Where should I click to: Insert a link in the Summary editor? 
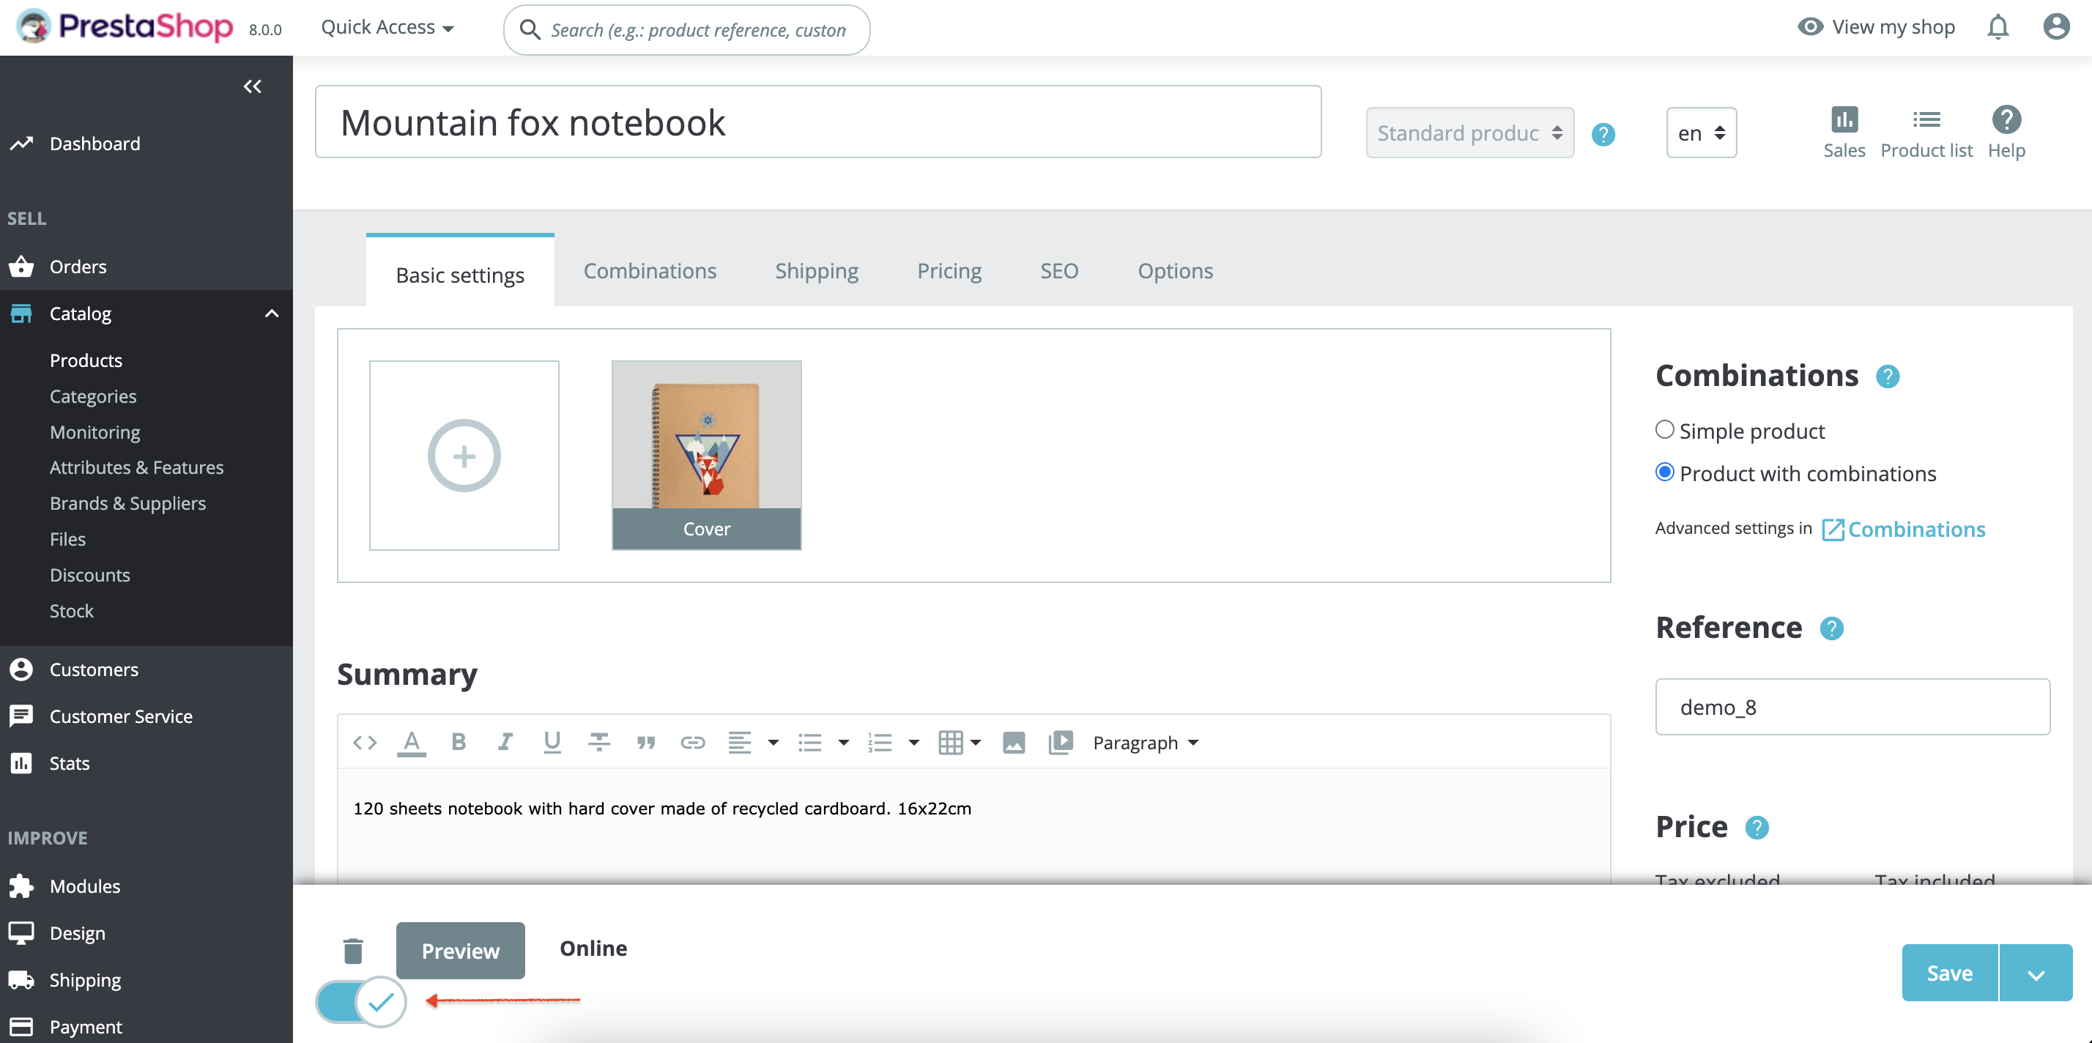point(692,742)
